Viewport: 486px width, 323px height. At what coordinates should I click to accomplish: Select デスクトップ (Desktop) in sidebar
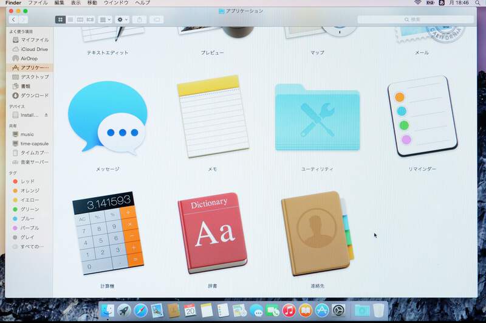[x=30, y=77]
